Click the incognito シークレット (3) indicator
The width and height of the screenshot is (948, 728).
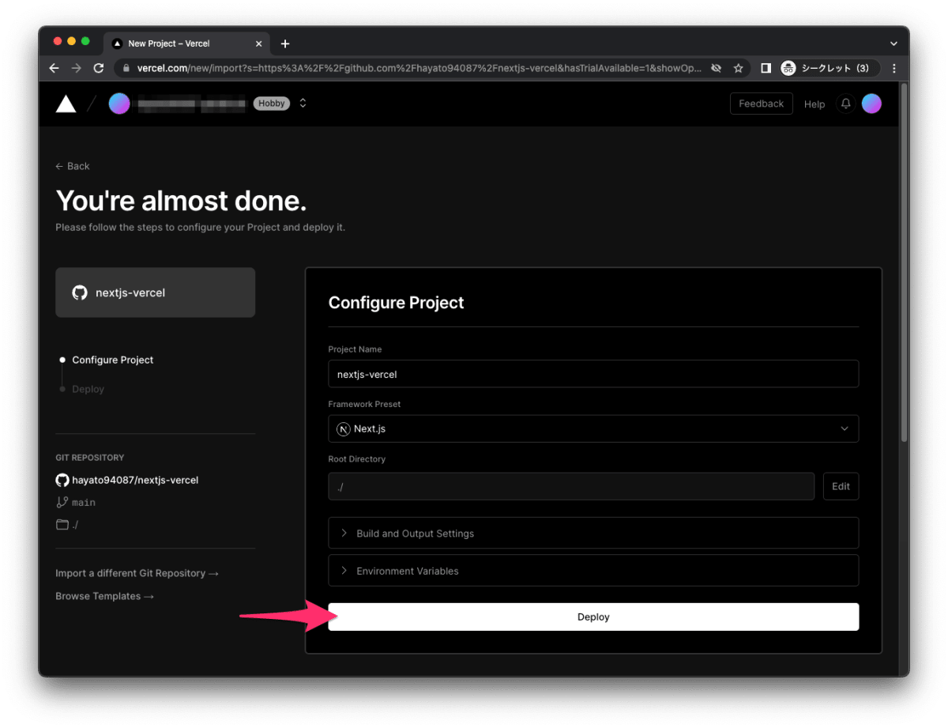829,69
